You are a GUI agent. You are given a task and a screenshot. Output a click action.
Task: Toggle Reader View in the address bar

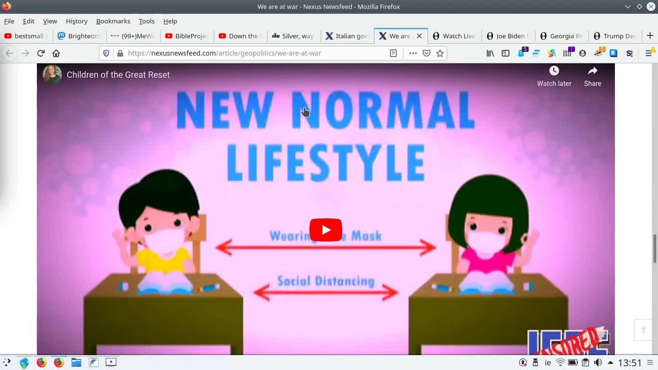pos(393,53)
